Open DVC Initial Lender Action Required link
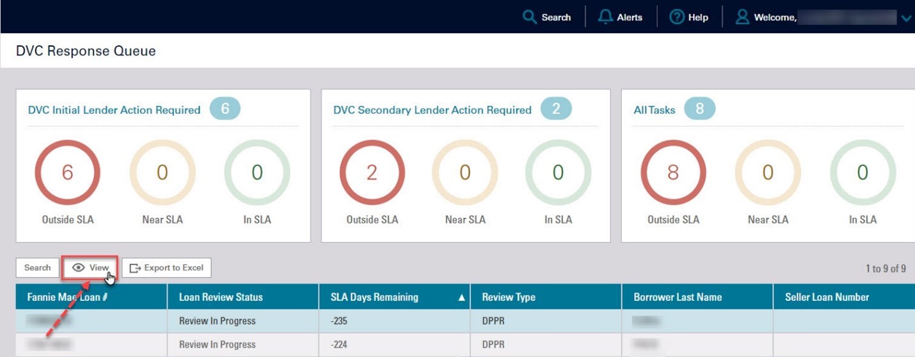Viewport: 915px width, 357px height. click(x=114, y=110)
